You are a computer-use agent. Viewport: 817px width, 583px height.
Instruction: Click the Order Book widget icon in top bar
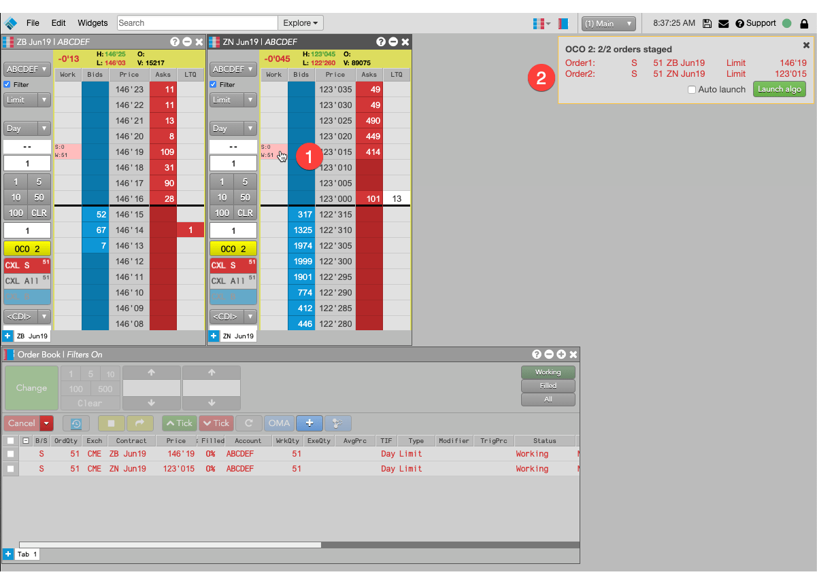coord(563,23)
